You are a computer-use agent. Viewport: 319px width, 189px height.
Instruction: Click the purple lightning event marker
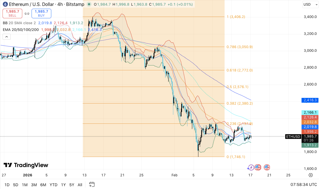250,168
